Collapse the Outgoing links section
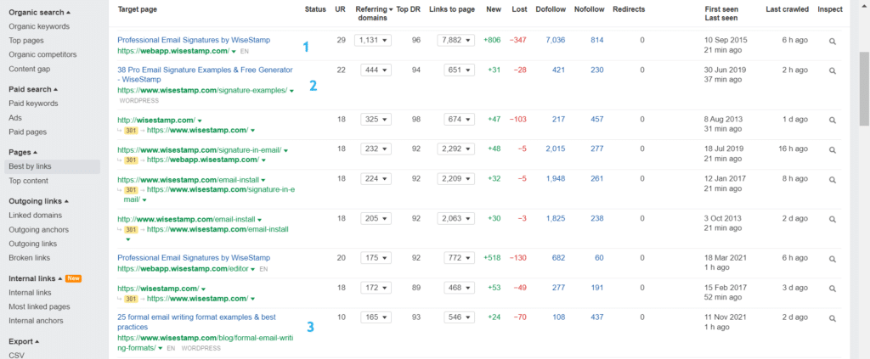Image resolution: width=870 pixels, height=359 pixels. point(38,201)
